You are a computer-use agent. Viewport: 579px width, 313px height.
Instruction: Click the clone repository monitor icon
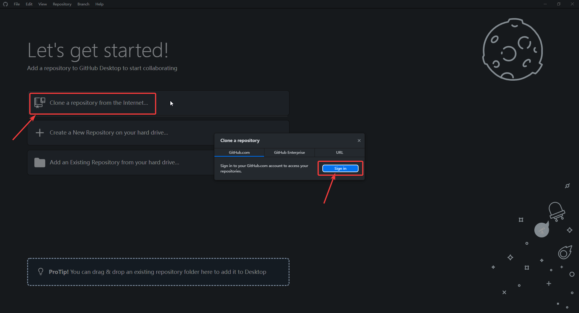coord(40,103)
